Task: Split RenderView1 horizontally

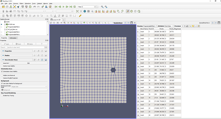Action: click(125, 23)
